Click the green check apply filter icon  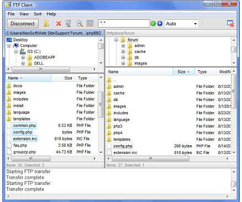[153, 24]
